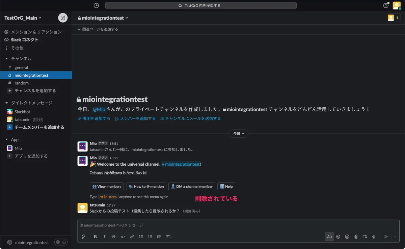
Task: Collapse the チャンネル section
Action: click(x=6, y=58)
